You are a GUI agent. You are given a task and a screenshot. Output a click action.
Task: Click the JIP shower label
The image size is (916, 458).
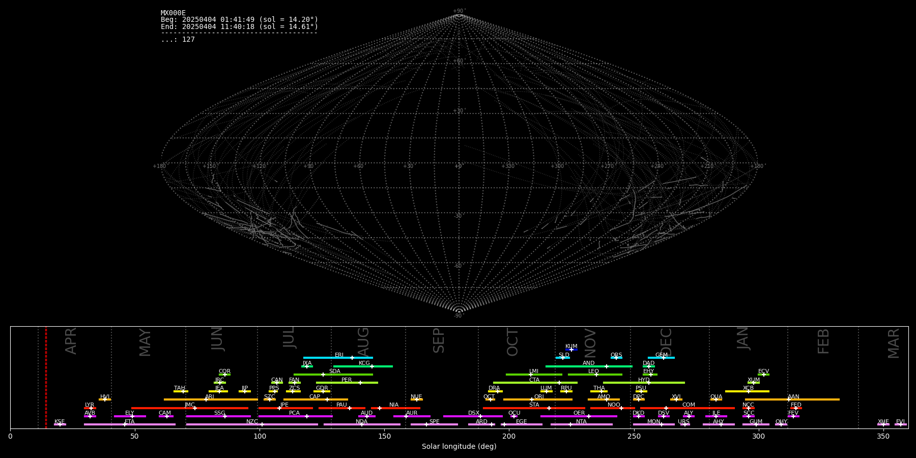(245, 388)
